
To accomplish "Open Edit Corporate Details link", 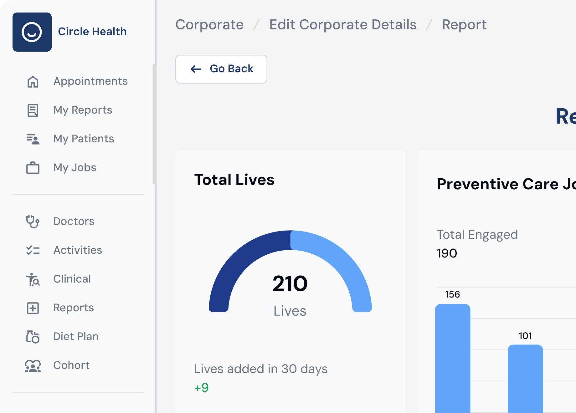I will [x=343, y=25].
